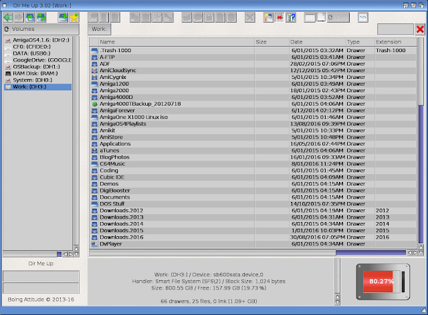
Task: Select the BlogPhotos drawer
Action: coord(253,157)
